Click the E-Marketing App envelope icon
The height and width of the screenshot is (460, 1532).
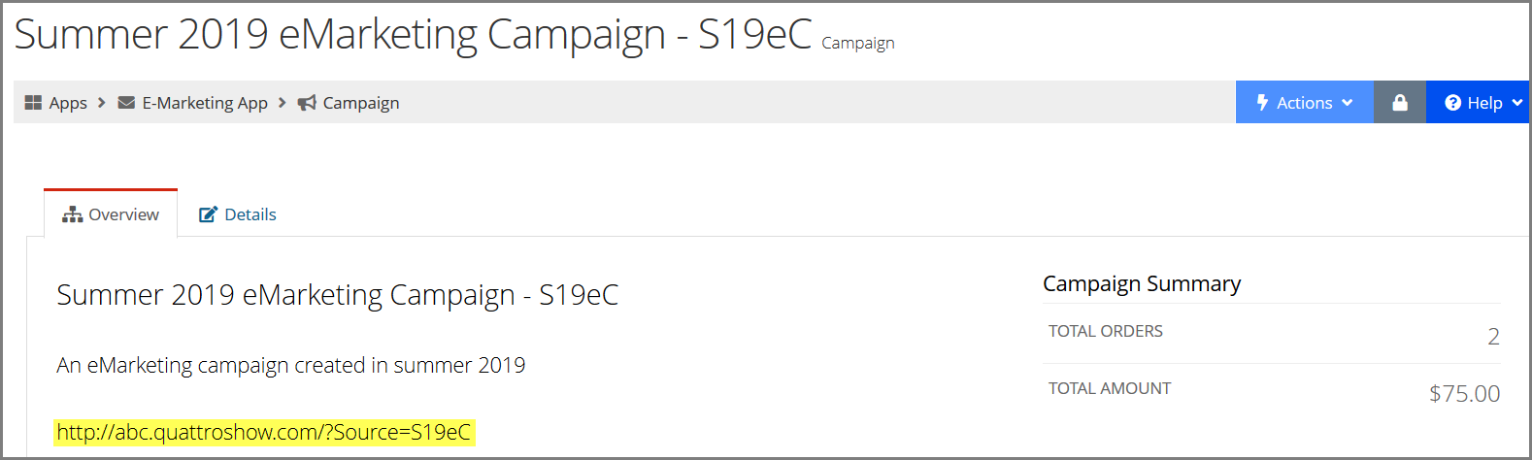pos(126,103)
